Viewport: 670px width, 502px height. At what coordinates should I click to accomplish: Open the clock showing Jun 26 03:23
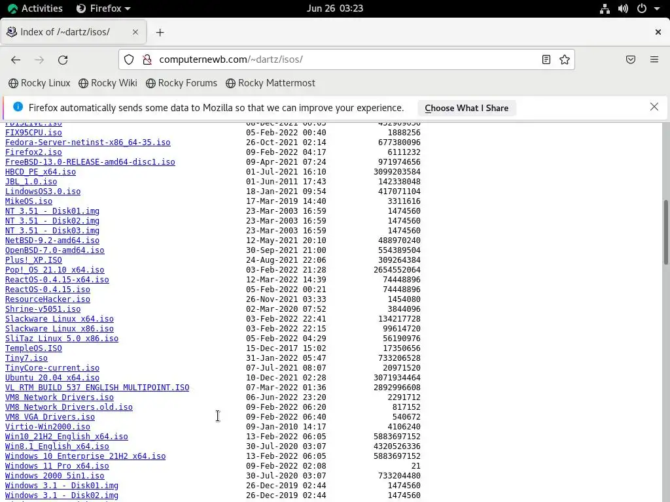(x=335, y=8)
